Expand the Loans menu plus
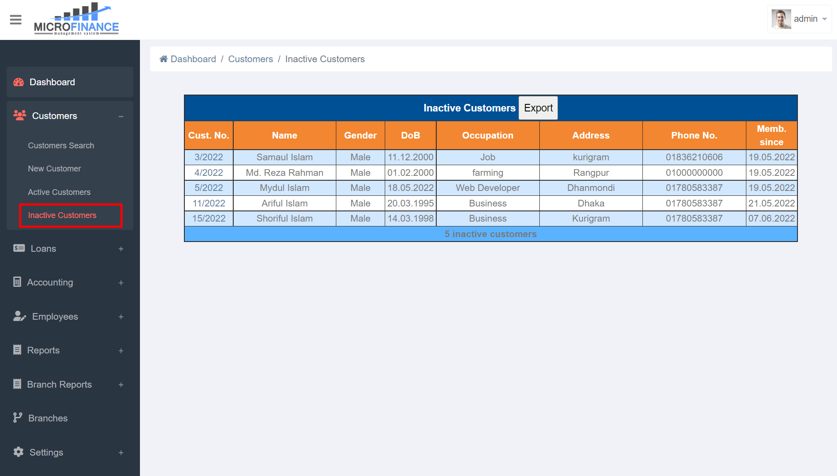837x476 pixels. click(121, 249)
